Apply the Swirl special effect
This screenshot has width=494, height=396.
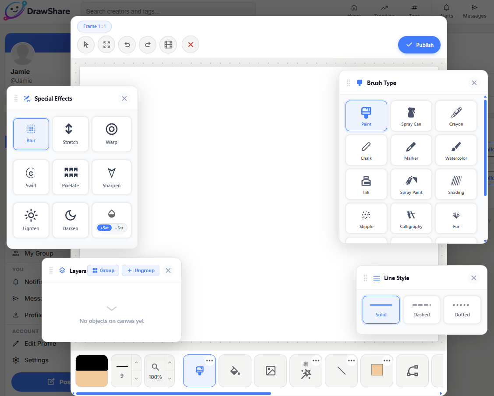(31, 177)
